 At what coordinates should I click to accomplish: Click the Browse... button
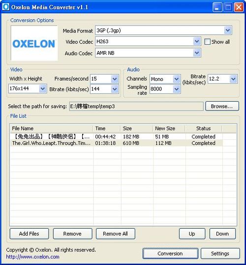pos(222,106)
